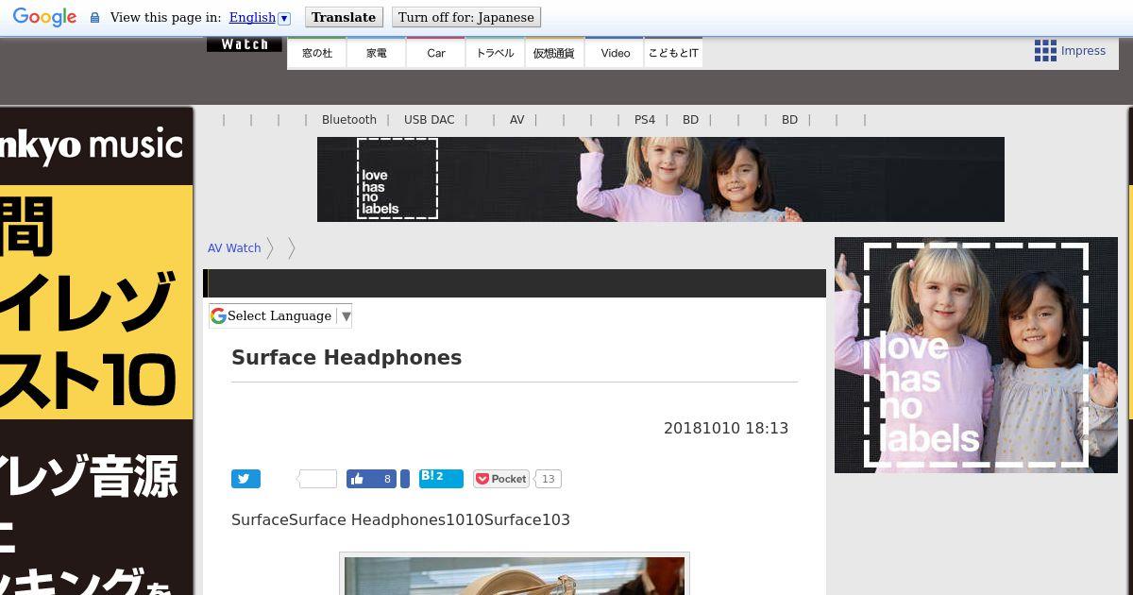
Task: Click the Twitter share button
Action: tap(245, 479)
